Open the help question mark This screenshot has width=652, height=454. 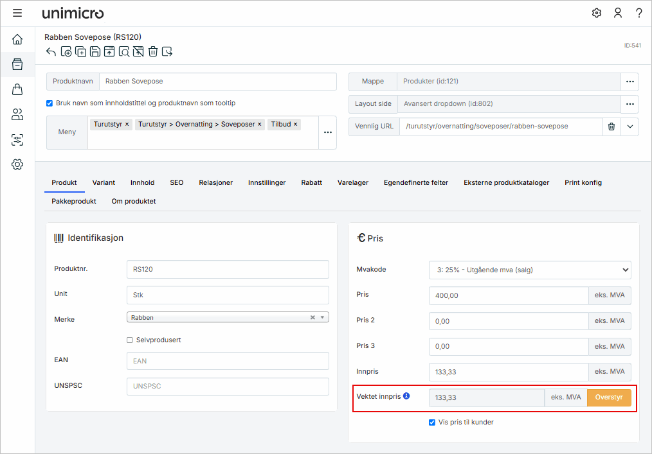[x=638, y=13]
